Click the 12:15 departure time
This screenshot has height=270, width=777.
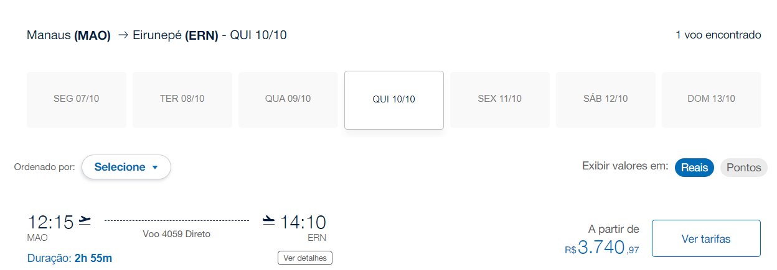click(50, 222)
